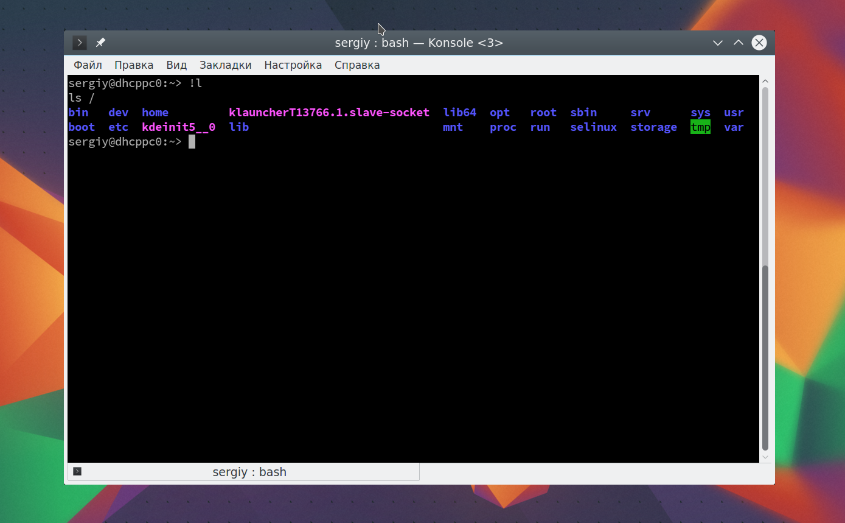This screenshot has width=845, height=523.
Task: Click the terminal cursor at the prompt
Action: [x=192, y=142]
